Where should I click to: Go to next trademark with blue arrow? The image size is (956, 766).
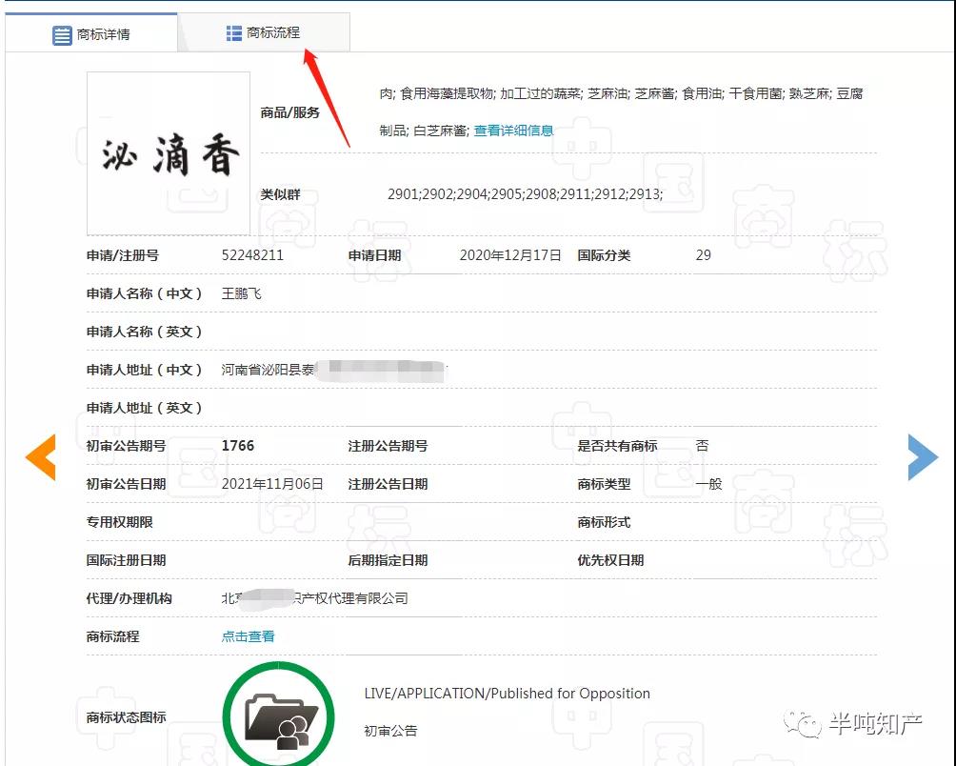pyautogui.click(x=923, y=456)
